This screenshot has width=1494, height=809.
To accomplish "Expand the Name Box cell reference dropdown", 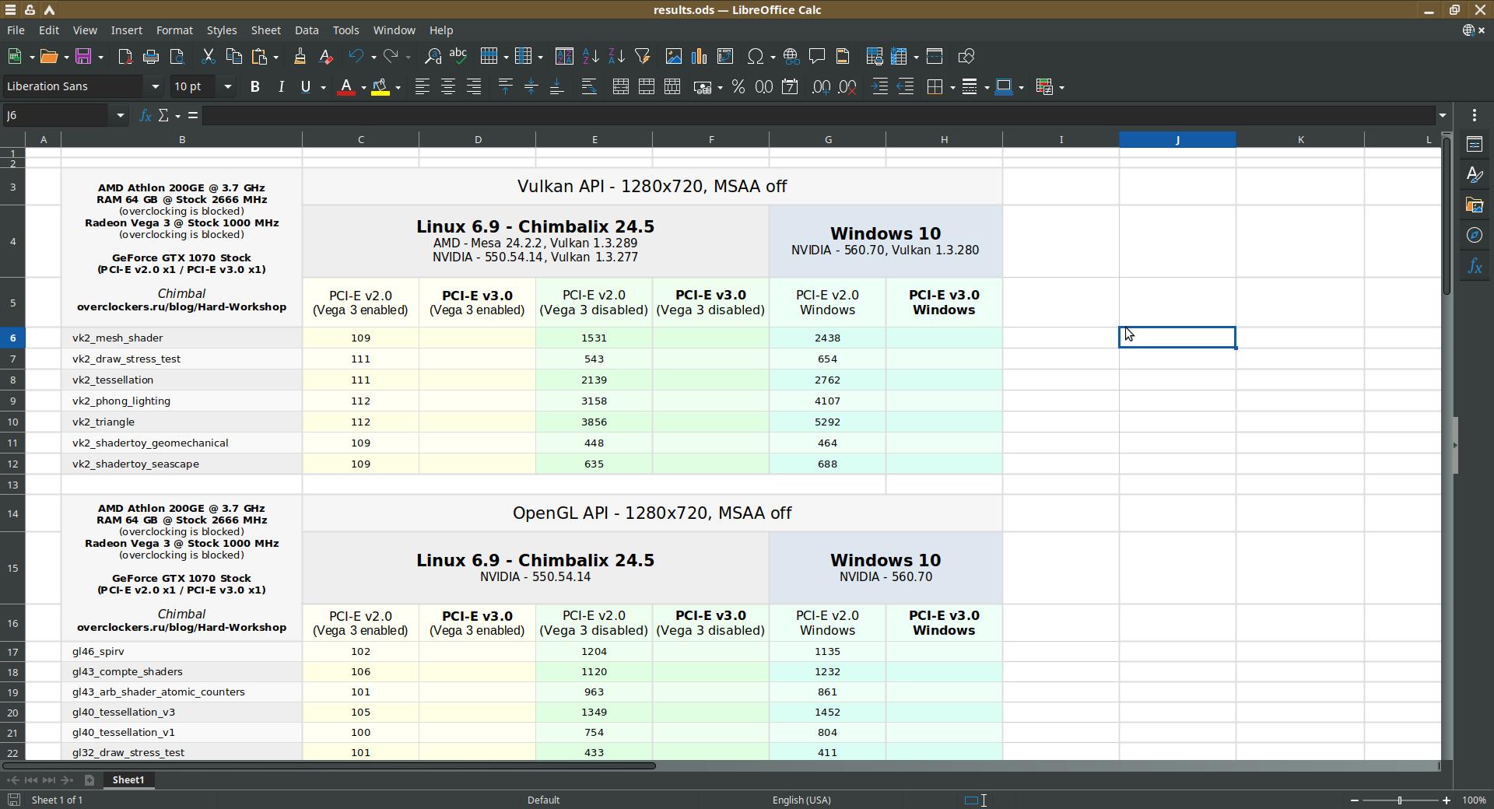I will coord(120,116).
